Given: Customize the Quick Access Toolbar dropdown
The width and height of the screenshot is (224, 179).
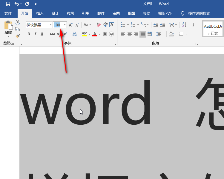Looking at the screenshot, I should click(36, 4).
